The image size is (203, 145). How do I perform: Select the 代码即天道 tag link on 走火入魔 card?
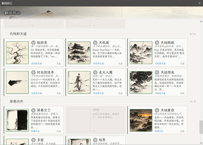98,93
